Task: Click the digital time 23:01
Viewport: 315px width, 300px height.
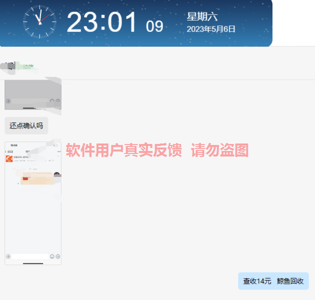Action: (101, 22)
